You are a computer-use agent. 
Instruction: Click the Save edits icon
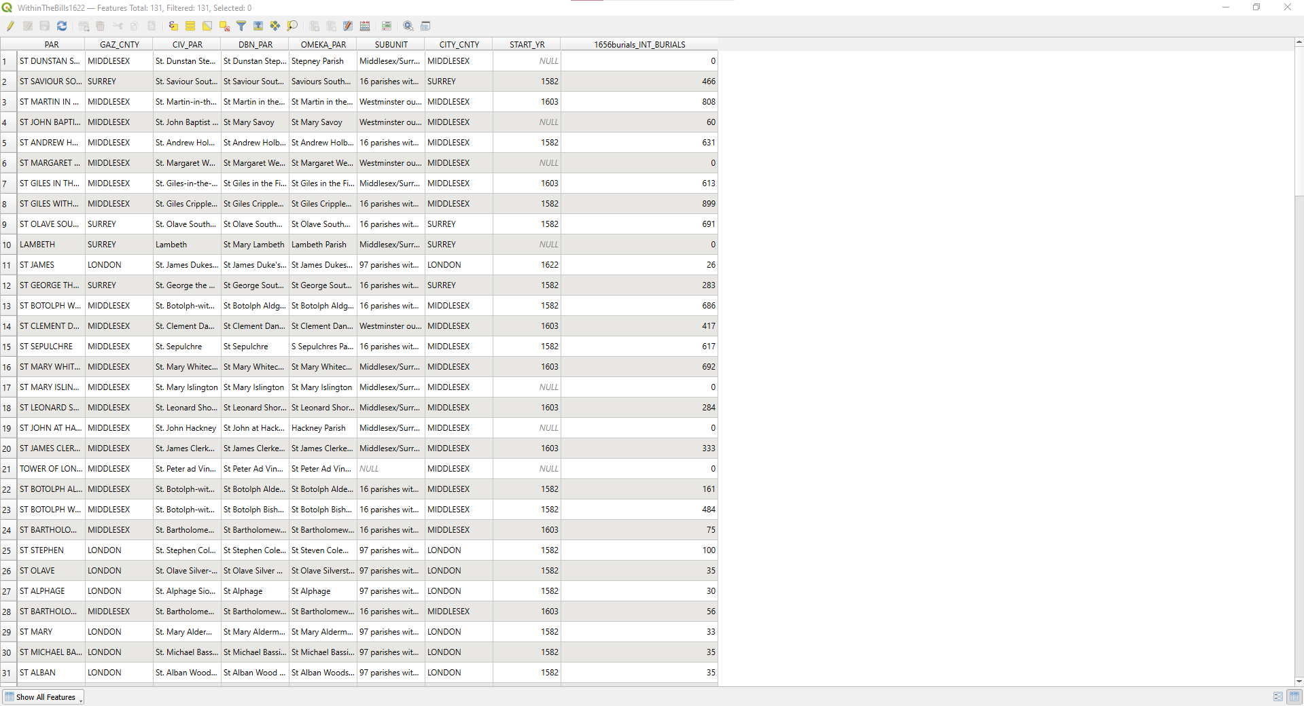45,26
